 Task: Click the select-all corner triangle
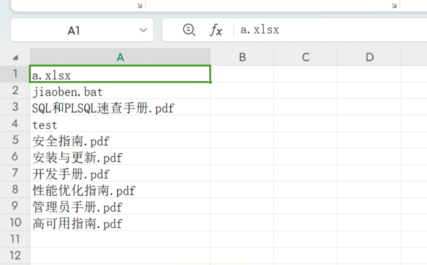point(15,58)
